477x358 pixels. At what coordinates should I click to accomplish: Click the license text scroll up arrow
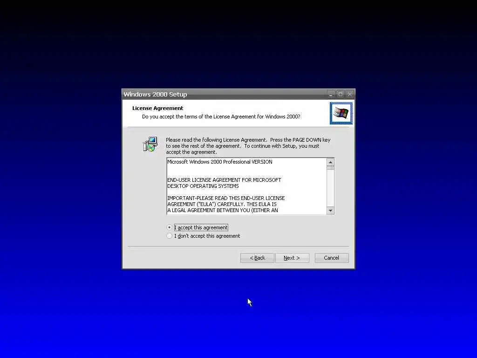[x=330, y=162]
